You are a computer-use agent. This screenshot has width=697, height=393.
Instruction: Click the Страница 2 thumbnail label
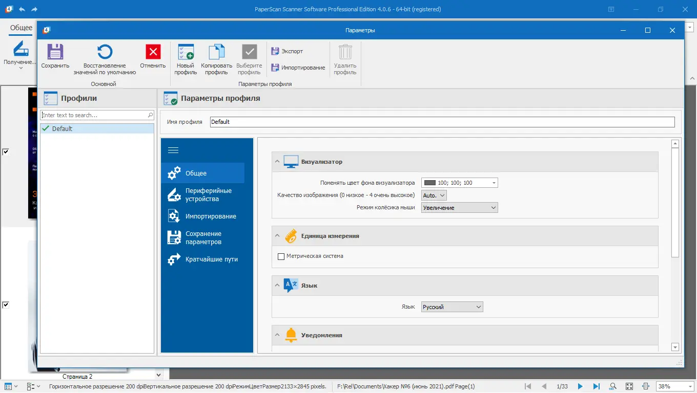pyautogui.click(x=77, y=377)
